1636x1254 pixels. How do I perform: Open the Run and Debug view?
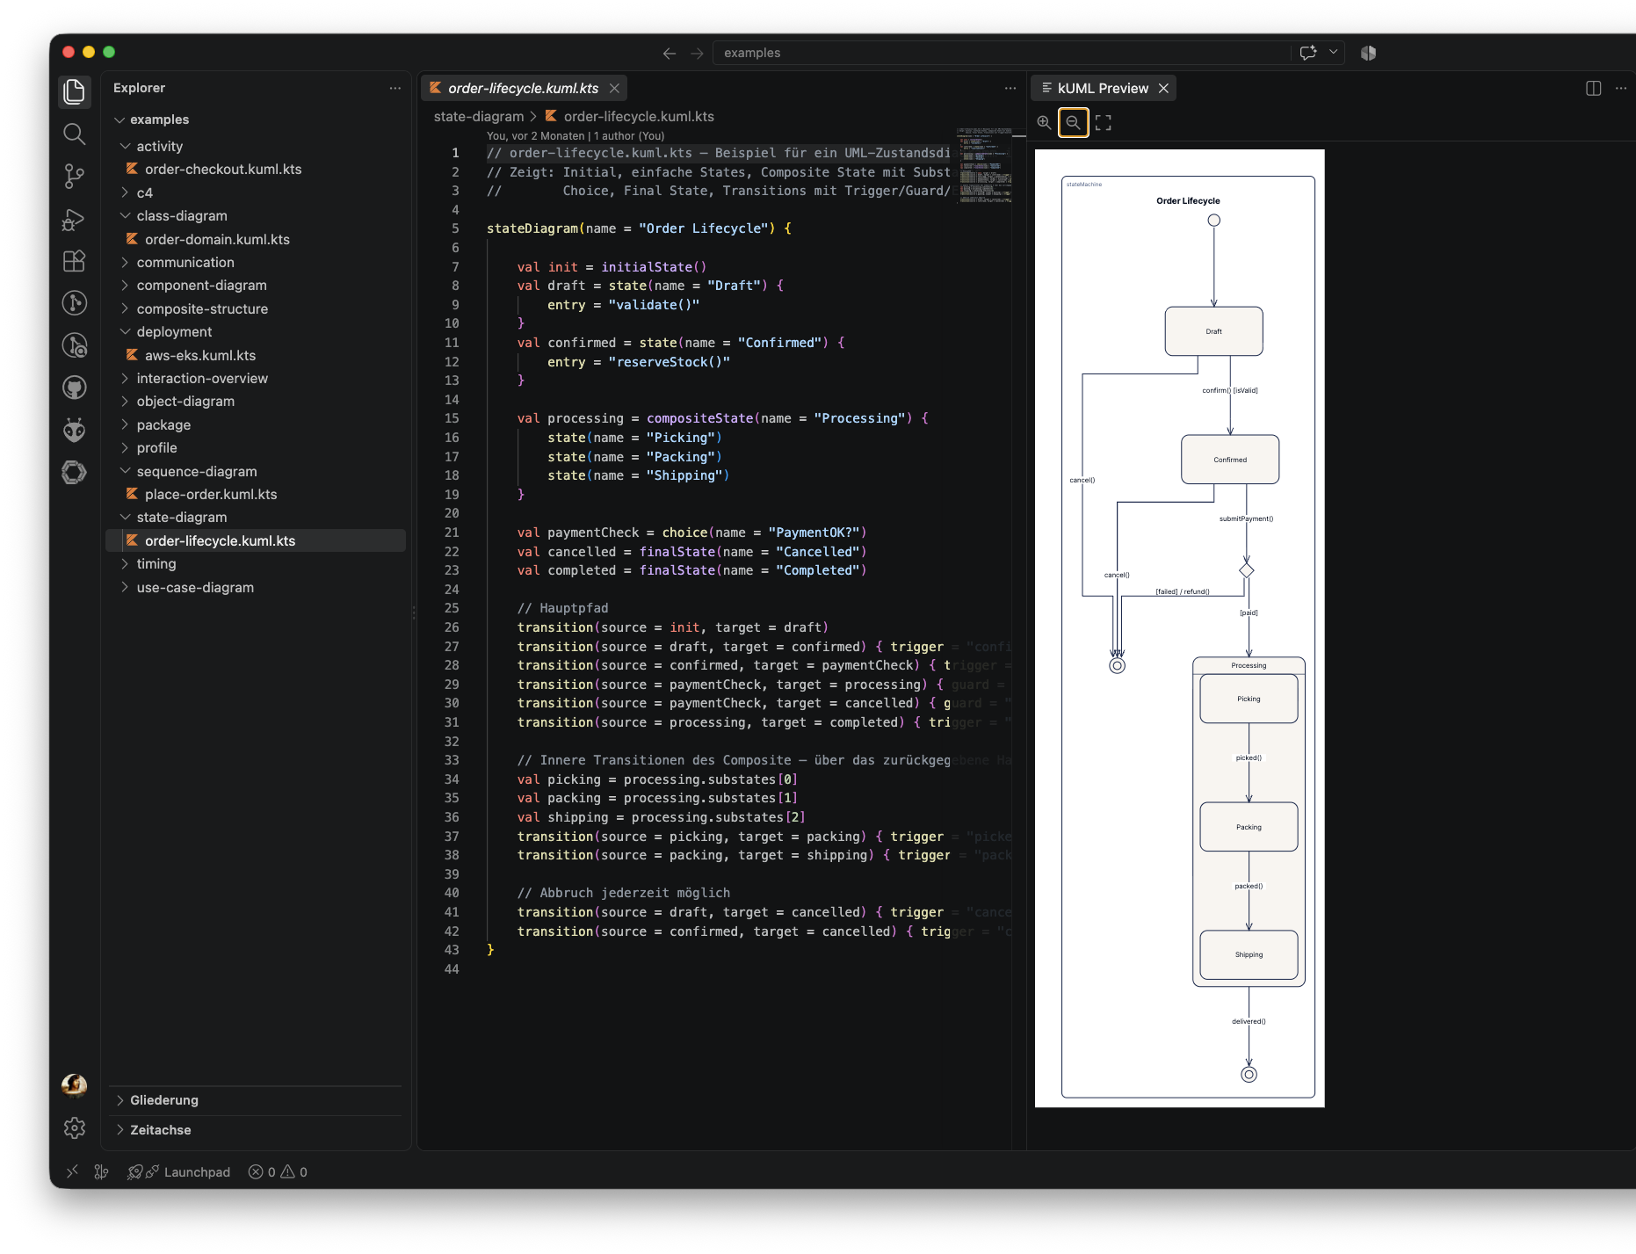tap(75, 219)
